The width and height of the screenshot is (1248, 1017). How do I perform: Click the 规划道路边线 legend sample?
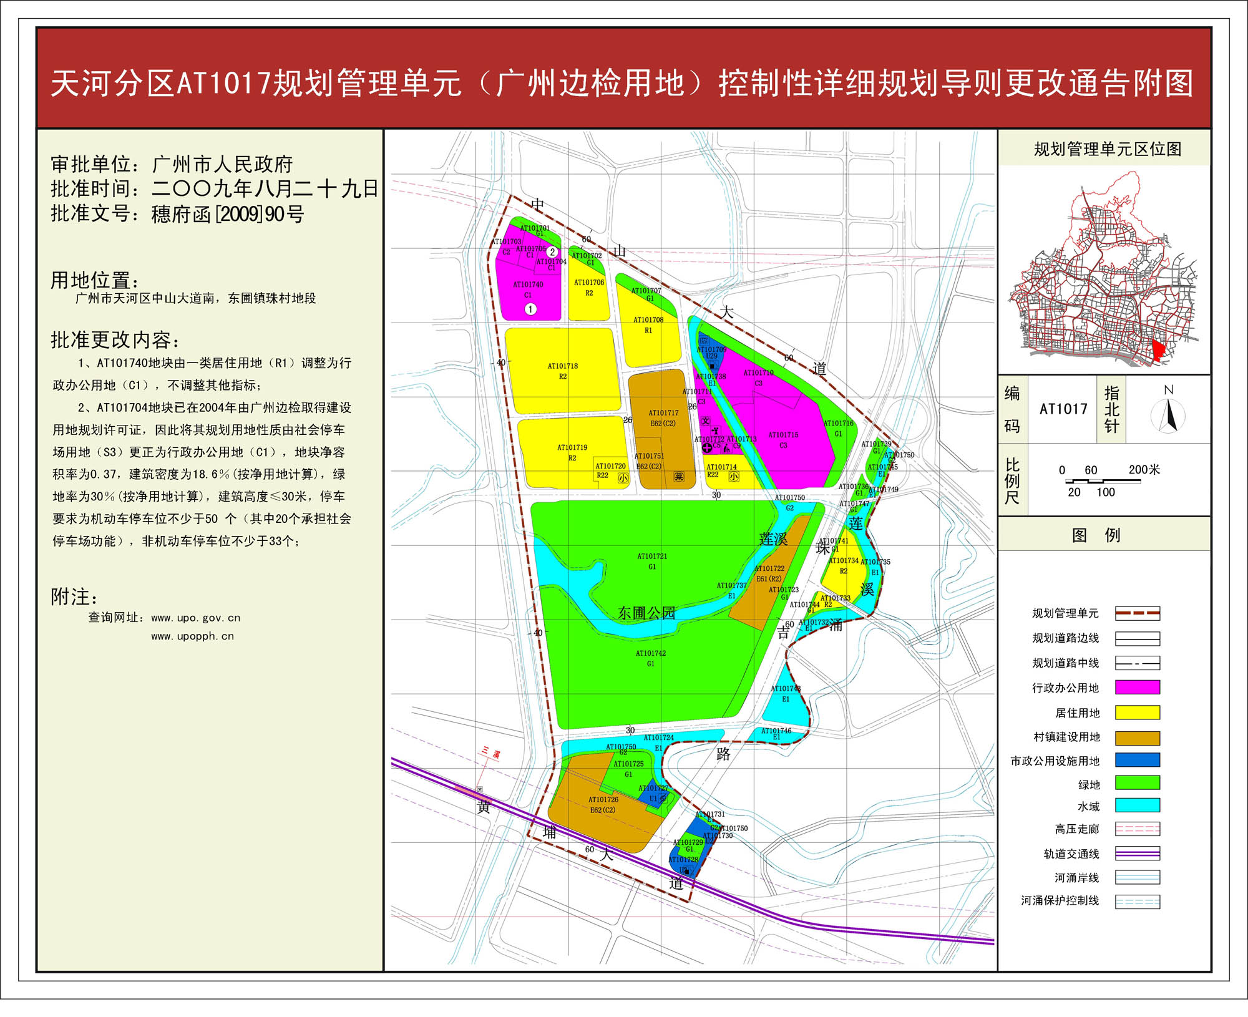point(1138,638)
